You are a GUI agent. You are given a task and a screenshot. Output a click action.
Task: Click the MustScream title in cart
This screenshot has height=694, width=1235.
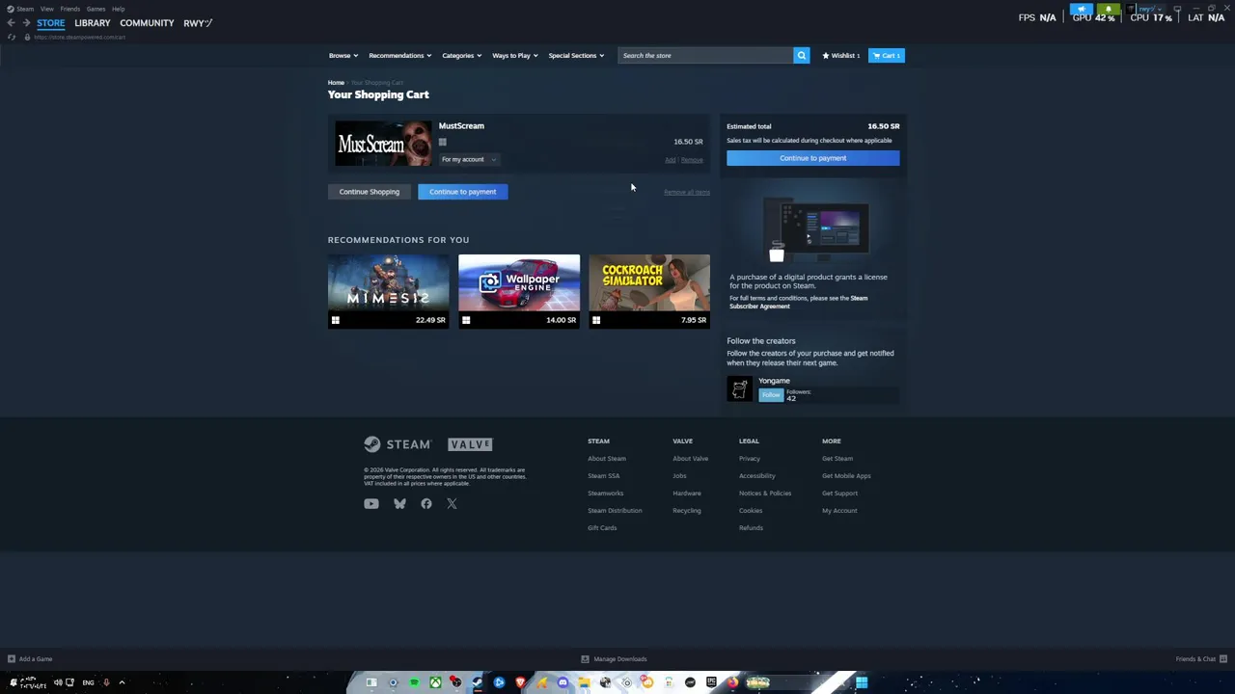(x=461, y=125)
